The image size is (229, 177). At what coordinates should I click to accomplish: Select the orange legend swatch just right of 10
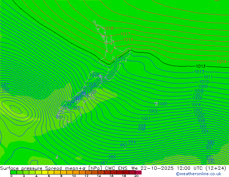[76, 172]
